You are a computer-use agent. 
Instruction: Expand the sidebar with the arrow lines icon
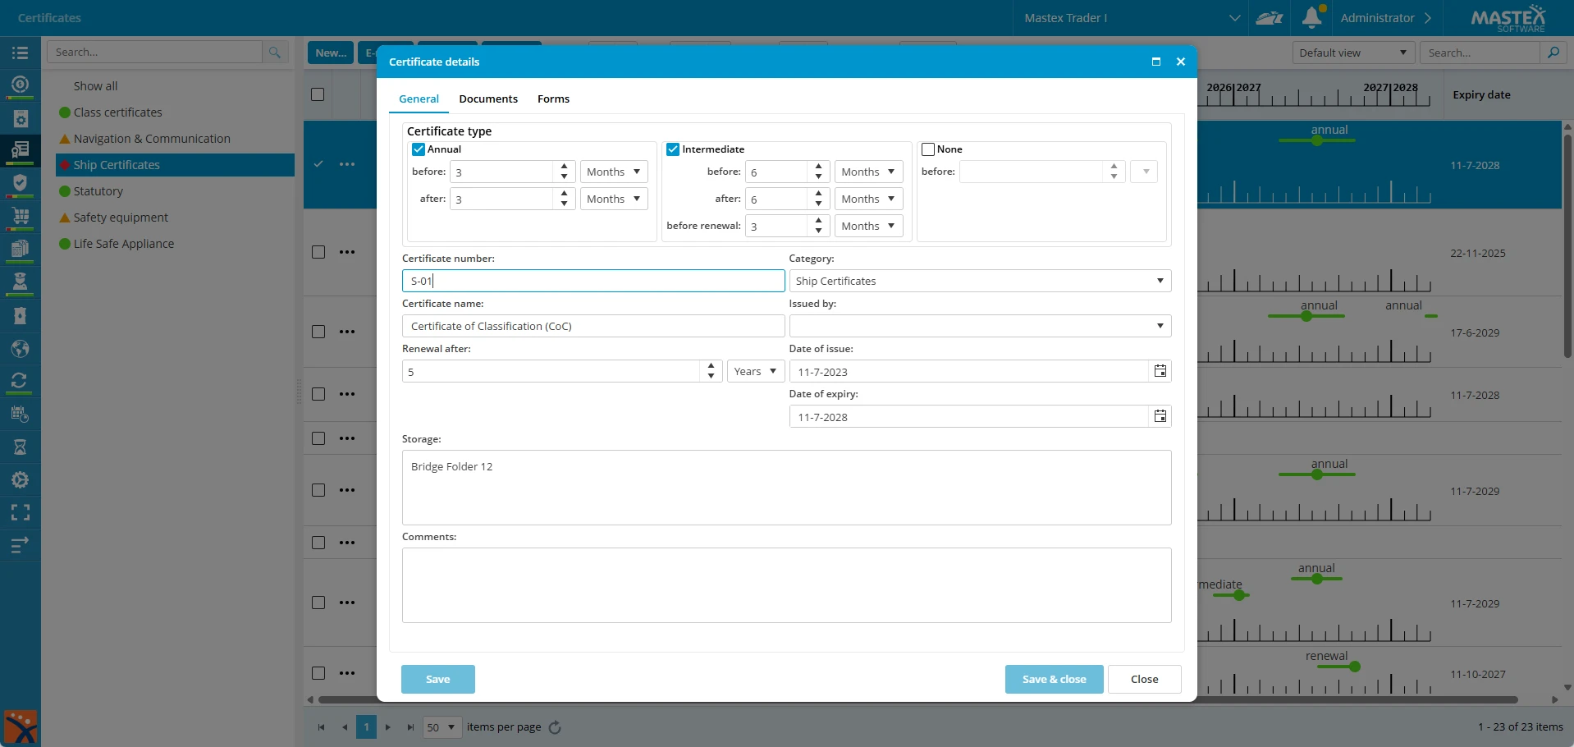click(20, 543)
